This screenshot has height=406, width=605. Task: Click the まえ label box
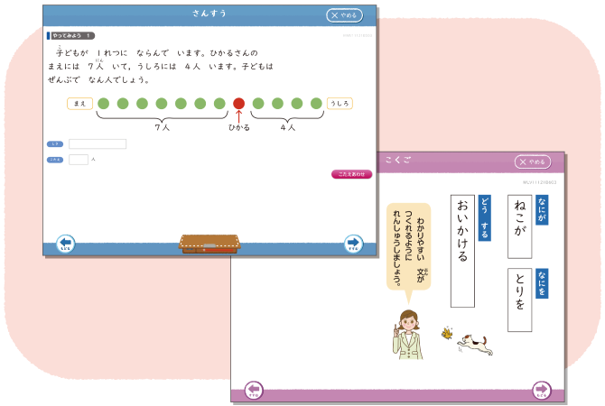[x=79, y=104]
